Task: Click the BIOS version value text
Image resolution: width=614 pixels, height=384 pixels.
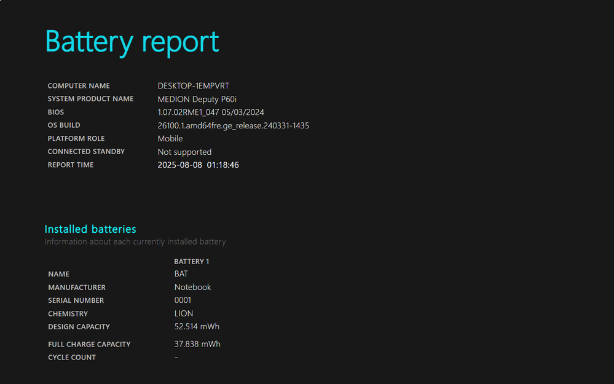Action: (211, 112)
